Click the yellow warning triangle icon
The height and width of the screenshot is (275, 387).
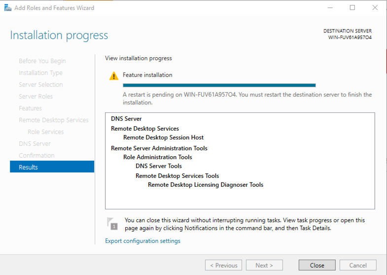[x=114, y=76]
